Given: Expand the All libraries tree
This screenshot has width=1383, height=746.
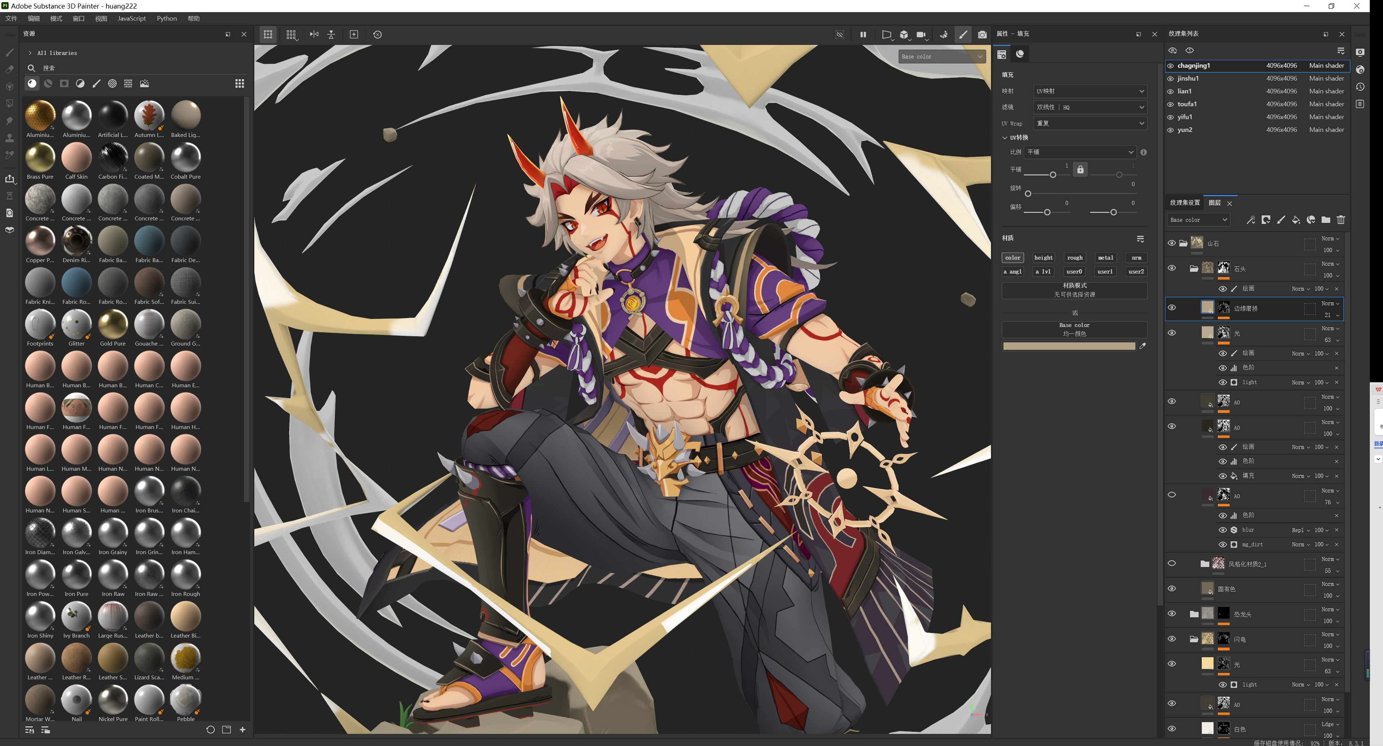Looking at the screenshot, I should click(x=30, y=53).
